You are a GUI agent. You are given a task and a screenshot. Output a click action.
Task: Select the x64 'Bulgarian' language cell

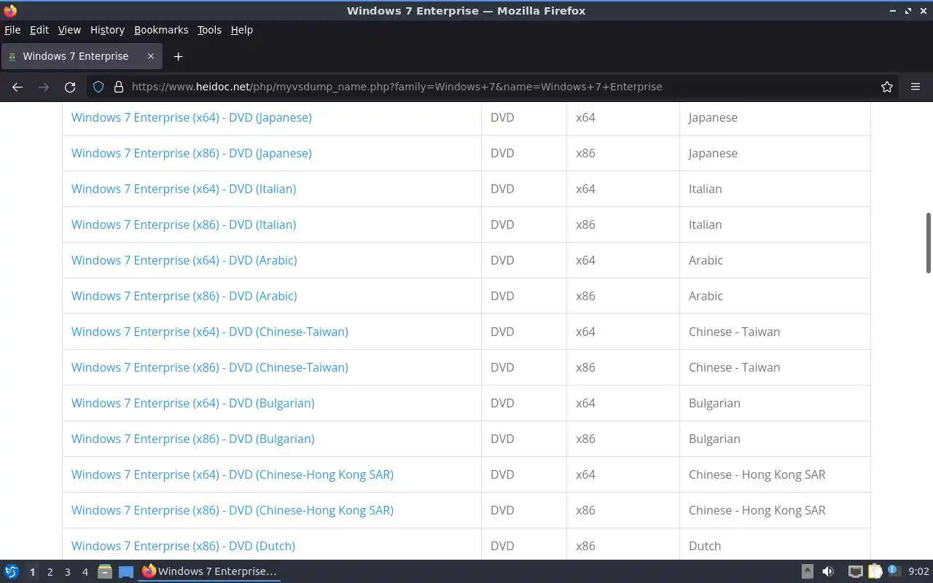point(775,403)
